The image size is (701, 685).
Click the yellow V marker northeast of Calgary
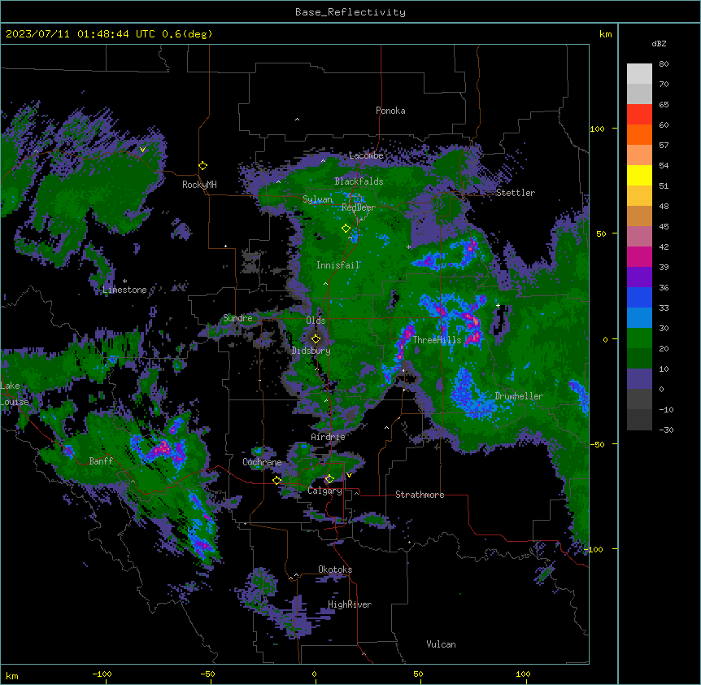pos(349,475)
